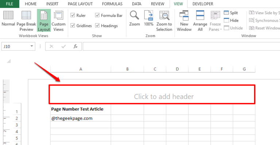Open Insert Function fx button
Viewport: 280px width, 145px height.
click(75, 46)
